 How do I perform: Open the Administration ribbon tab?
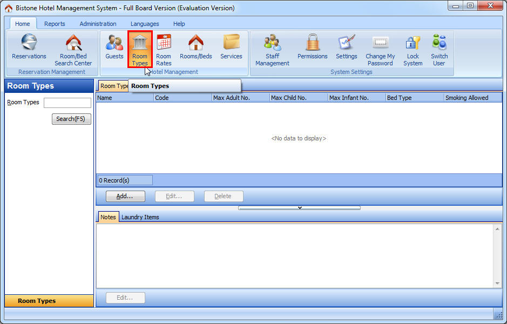(x=98, y=24)
